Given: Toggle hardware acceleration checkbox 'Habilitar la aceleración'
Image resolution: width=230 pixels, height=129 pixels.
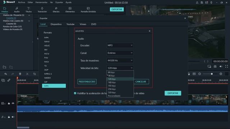Looking at the screenshot, I should click(75, 93).
